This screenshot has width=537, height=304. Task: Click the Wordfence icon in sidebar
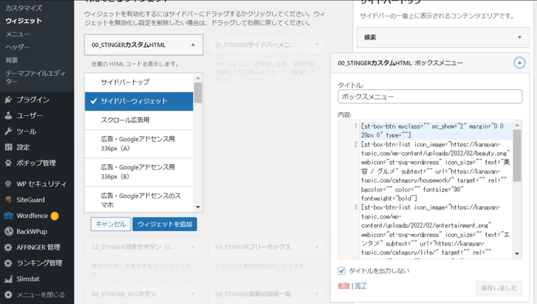click(8, 215)
